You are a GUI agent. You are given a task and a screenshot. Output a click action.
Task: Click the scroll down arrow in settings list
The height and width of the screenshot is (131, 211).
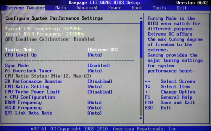tap(141, 118)
